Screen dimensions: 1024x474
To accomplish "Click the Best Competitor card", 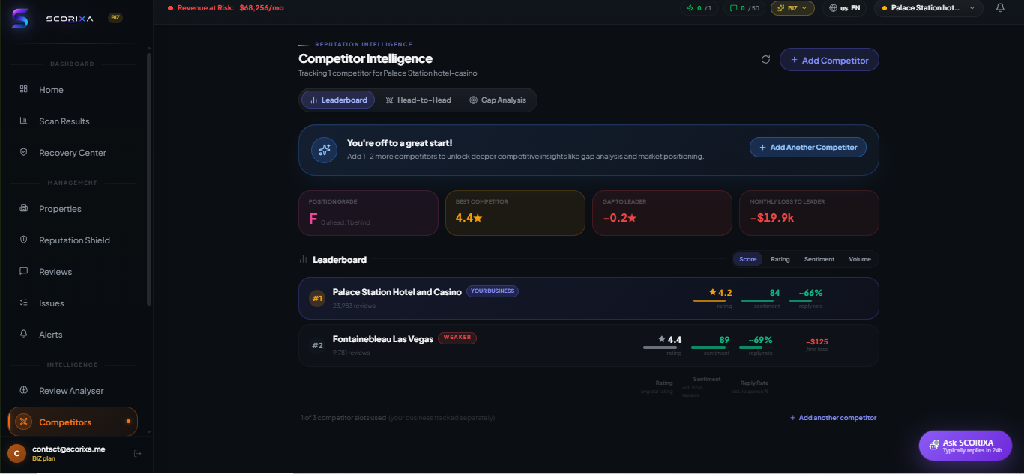I will 515,213.
